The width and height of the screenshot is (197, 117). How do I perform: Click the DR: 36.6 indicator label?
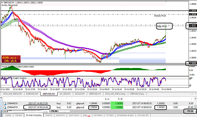(10, 61)
